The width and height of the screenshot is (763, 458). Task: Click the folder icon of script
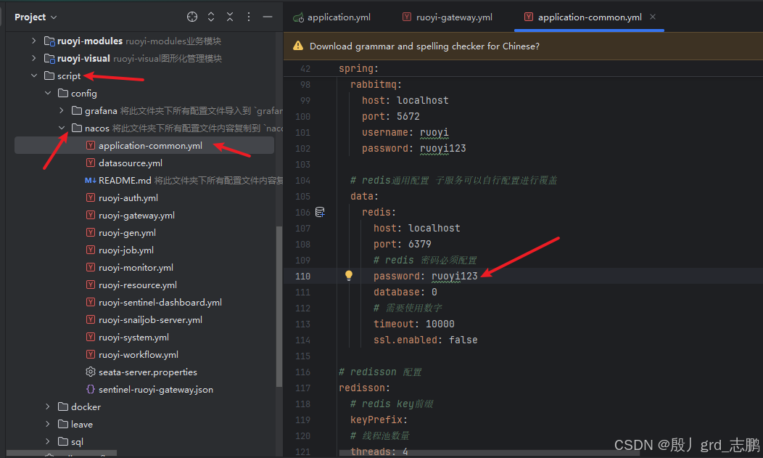point(49,75)
